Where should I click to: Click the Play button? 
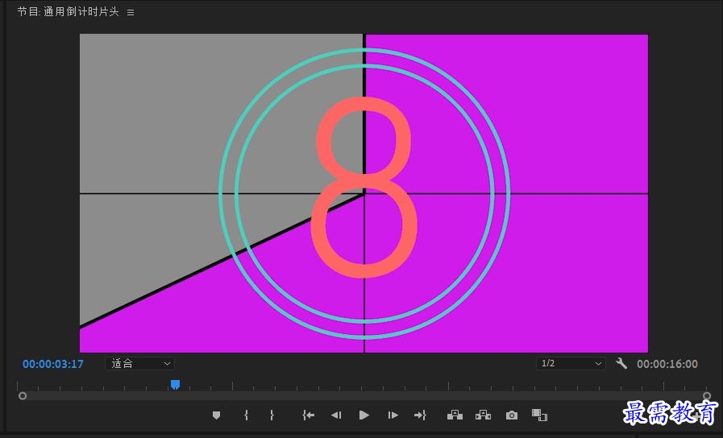pos(364,415)
